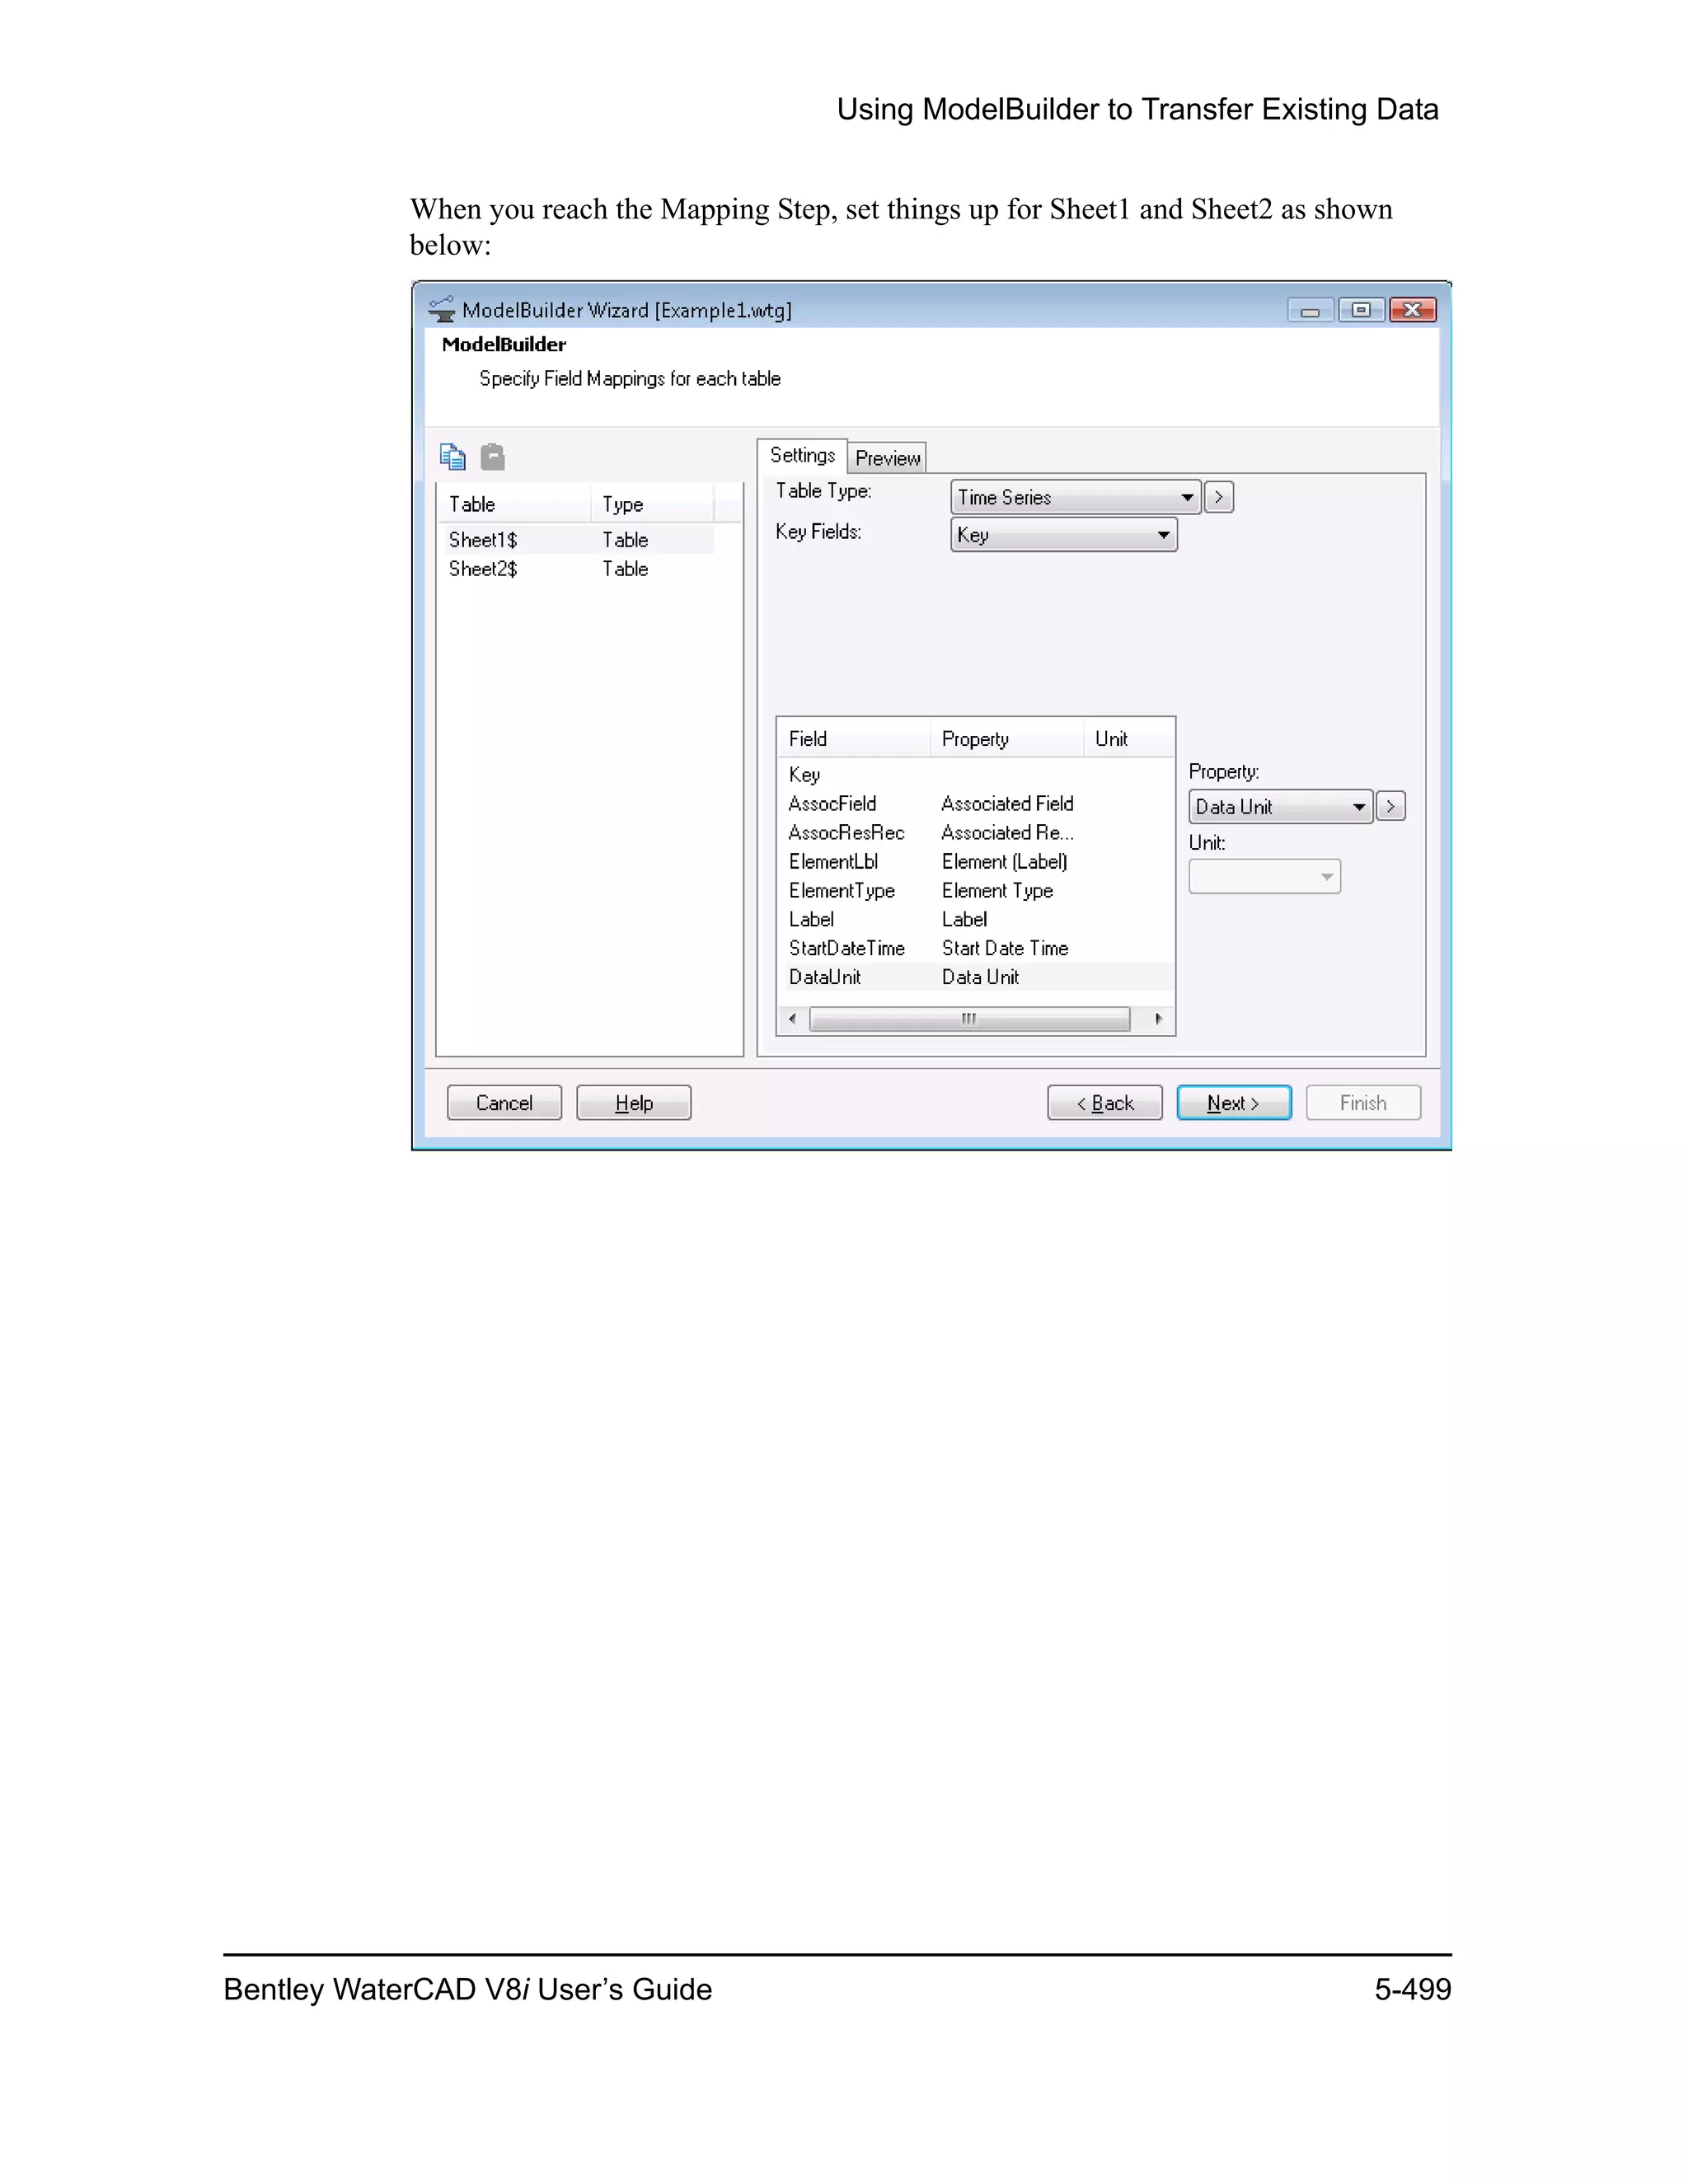Screen dimensions: 1688x2184
Task: Click the Type column header
Action: tap(652, 504)
